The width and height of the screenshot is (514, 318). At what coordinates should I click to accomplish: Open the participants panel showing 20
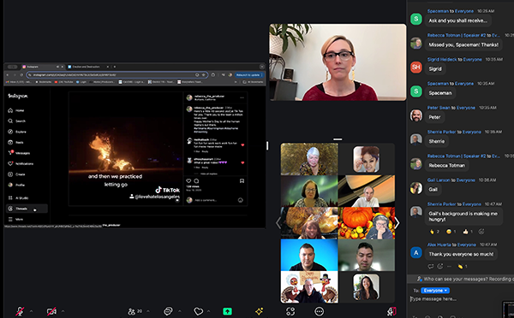134,311
